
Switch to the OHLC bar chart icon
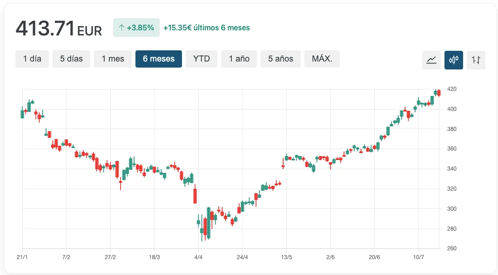coord(476,60)
